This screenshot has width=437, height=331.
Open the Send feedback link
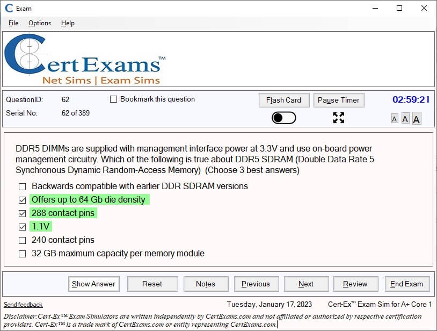[23, 304]
